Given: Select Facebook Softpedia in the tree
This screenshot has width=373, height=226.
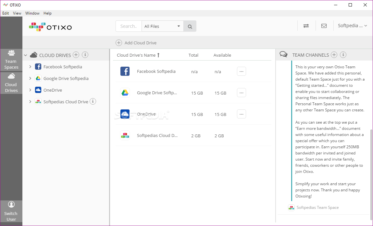Looking at the screenshot, I should pyautogui.click(x=63, y=67).
